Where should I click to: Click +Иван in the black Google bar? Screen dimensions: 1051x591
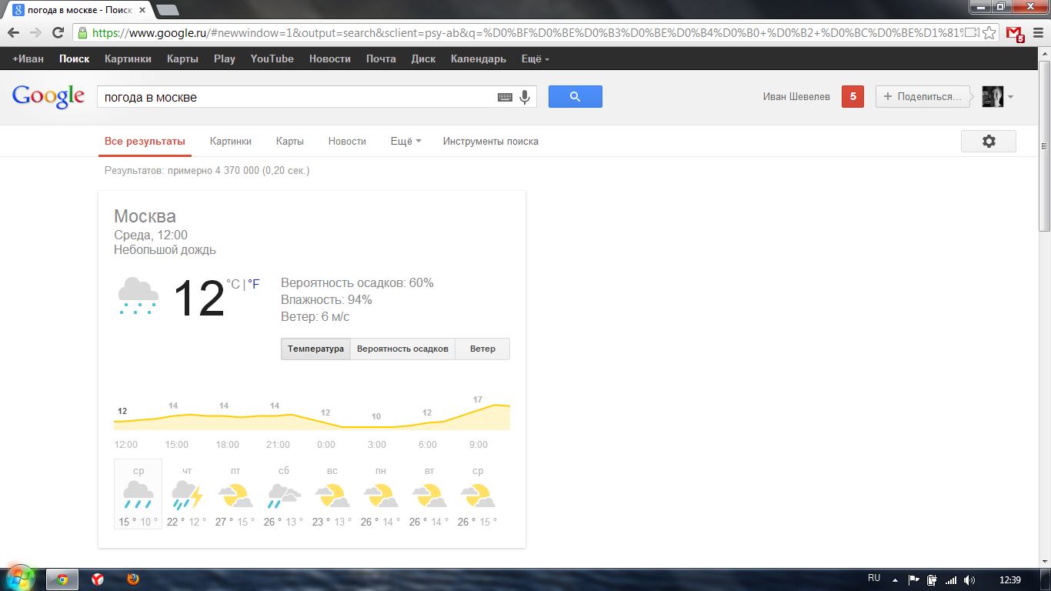tap(28, 59)
